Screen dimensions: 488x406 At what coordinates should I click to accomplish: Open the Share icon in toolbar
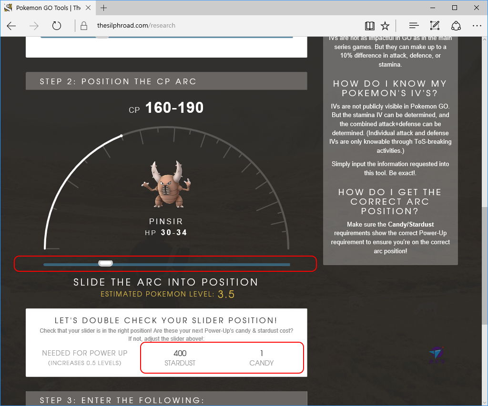point(456,26)
